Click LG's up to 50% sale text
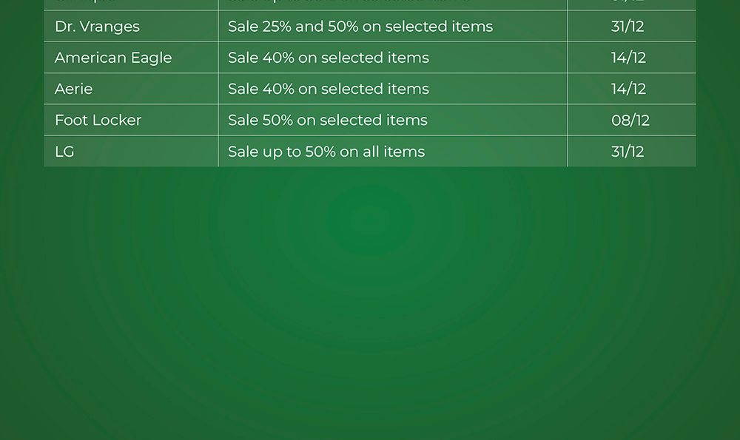This screenshot has width=740, height=440. 326,152
